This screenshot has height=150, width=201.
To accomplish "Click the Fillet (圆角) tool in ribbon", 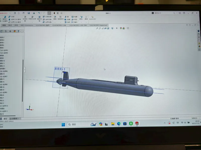I will pyautogui.click(x=55, y=18).
